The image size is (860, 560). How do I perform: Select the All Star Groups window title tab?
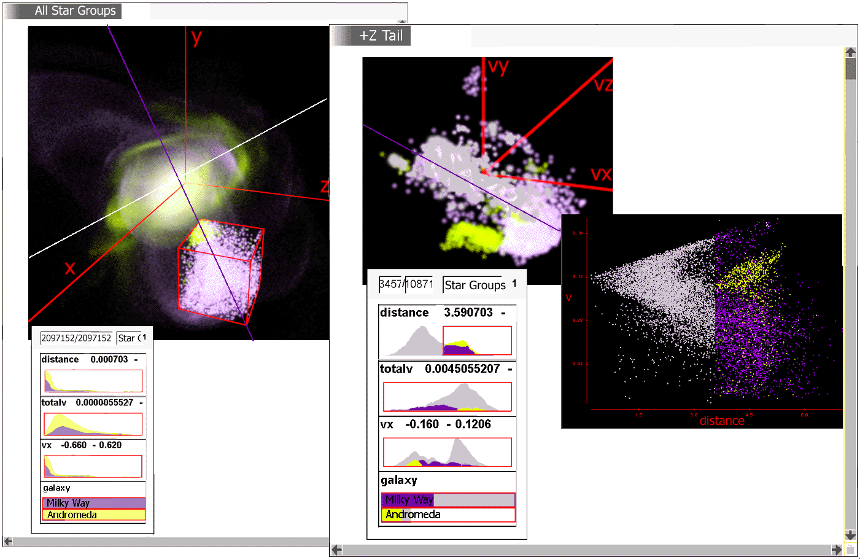pos(75,11)
